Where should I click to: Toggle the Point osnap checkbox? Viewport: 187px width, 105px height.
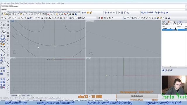pos(11,98)
